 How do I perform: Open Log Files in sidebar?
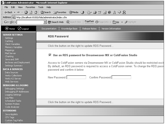(x=9, y=98)
